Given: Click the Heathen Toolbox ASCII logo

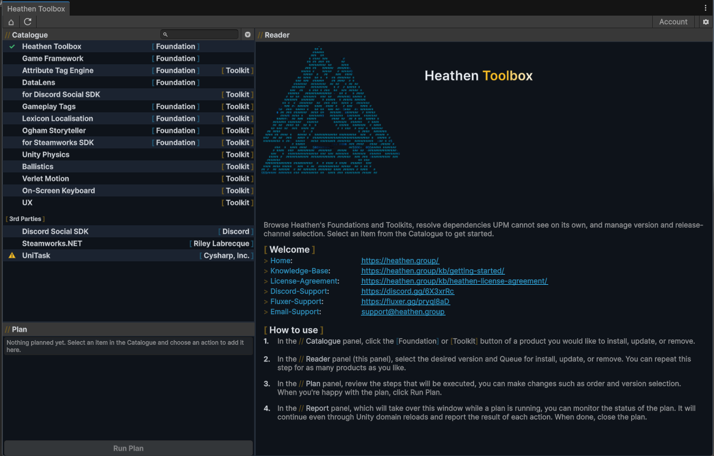Looking at the screenshot, I should pos(331,111).
